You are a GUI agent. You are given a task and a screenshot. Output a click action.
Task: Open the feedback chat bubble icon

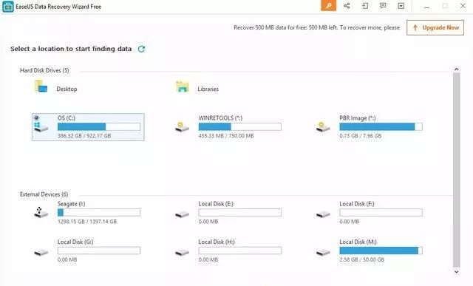[383, 5]
